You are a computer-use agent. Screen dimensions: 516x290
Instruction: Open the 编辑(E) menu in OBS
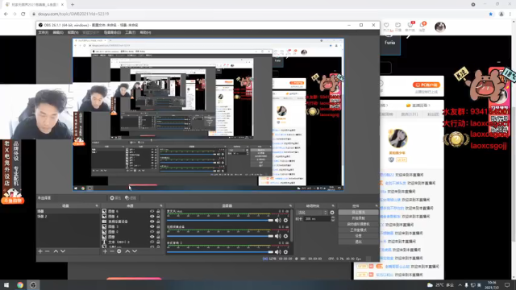tap(58, 32)
